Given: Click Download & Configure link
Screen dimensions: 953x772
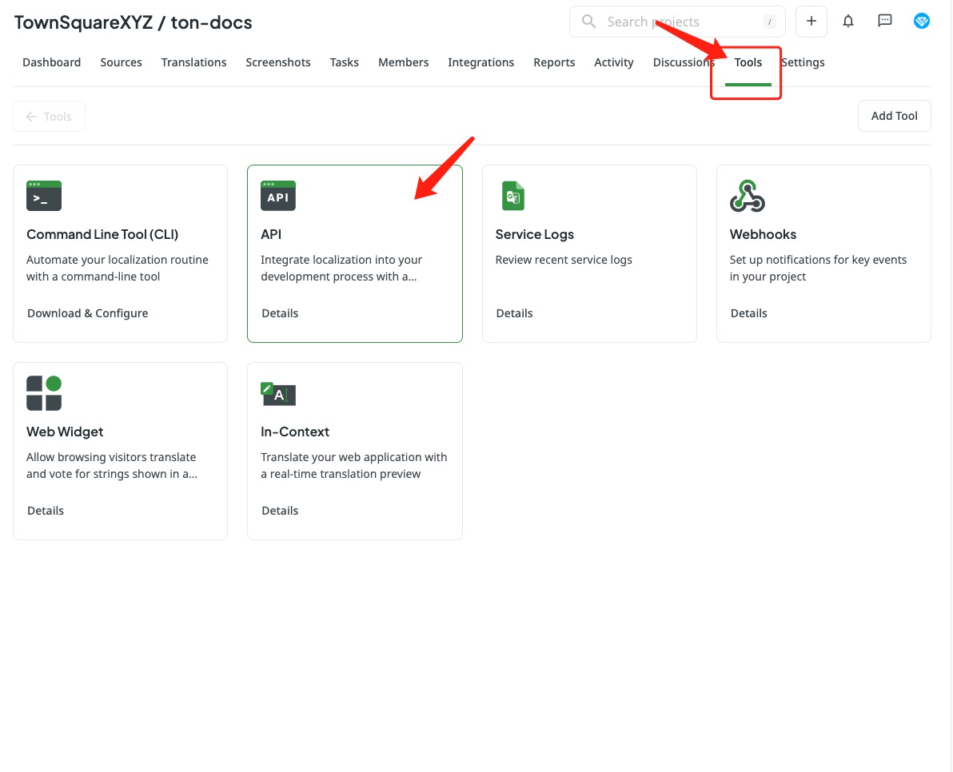Looking at the screenshot, I should click(x=87, y=312).
